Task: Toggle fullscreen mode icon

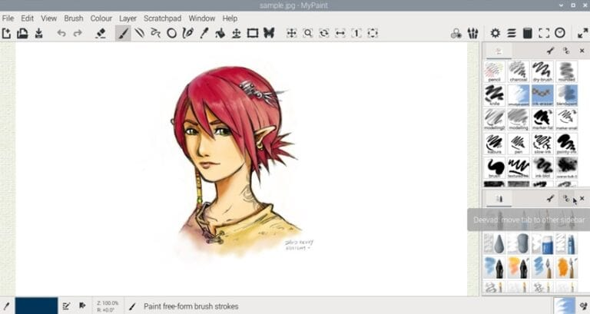Action: [544, 33]
